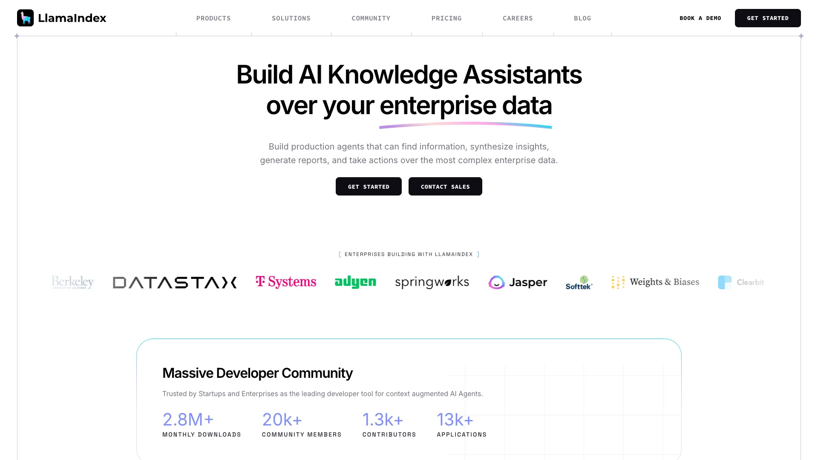
Task: Open the Products menu
Action: pos(213,18)
